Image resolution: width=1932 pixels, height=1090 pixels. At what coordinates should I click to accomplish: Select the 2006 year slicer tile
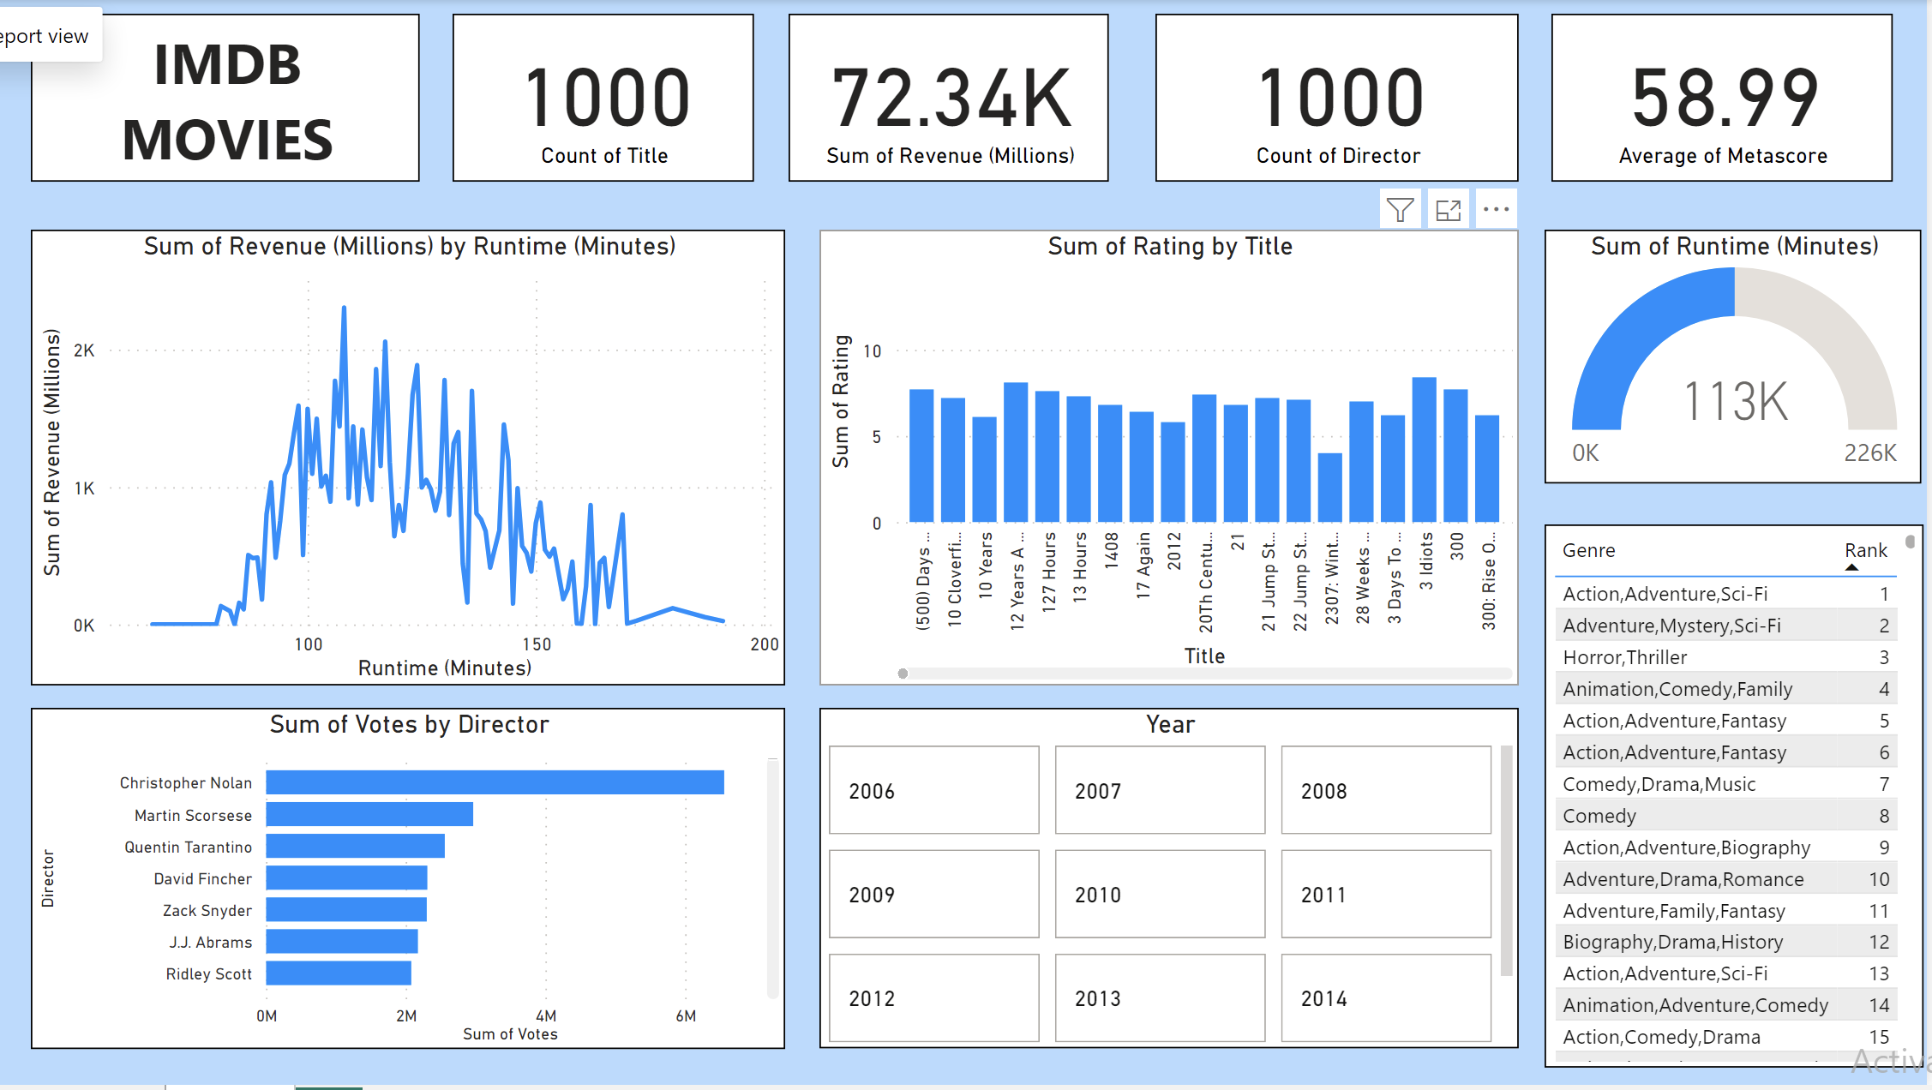pos(933,790)
